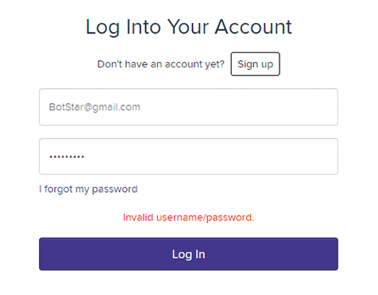Submit the form with Log In button
This screenshot has width=378, height=295.
pos(188,254)
